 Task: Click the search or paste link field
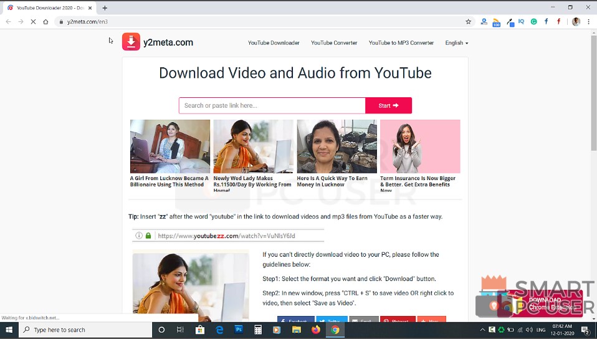coord(272,105)
